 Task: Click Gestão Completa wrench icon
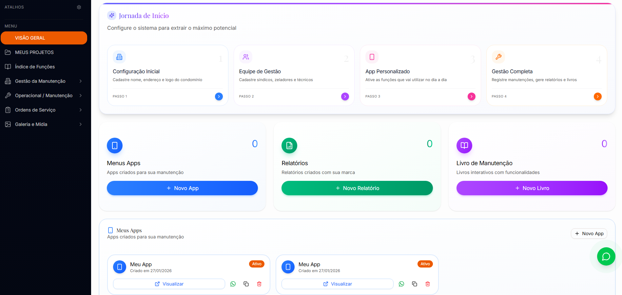pos(498,57)
